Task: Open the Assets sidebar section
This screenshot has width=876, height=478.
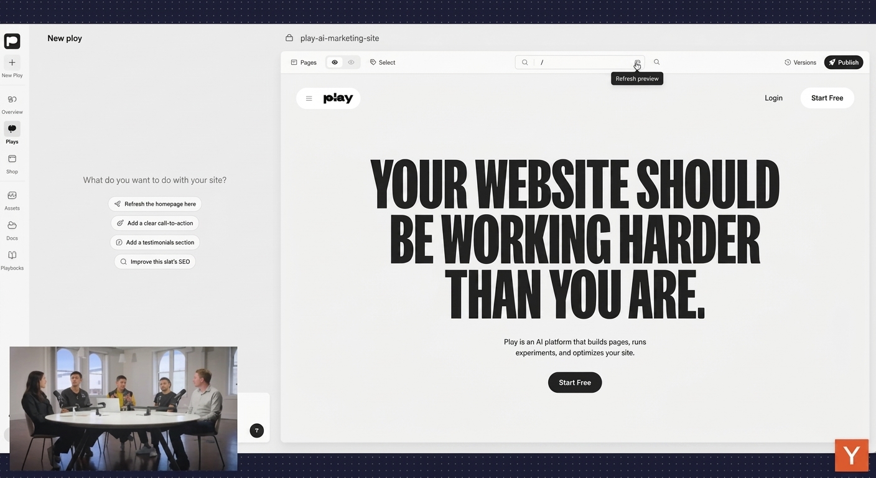Action: [12, 200]
